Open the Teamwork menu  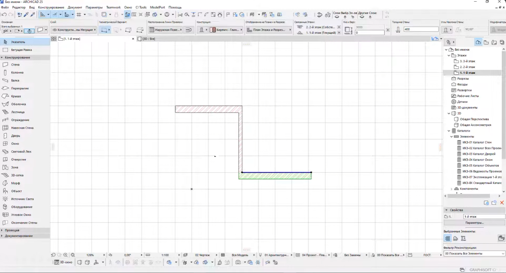113,7
